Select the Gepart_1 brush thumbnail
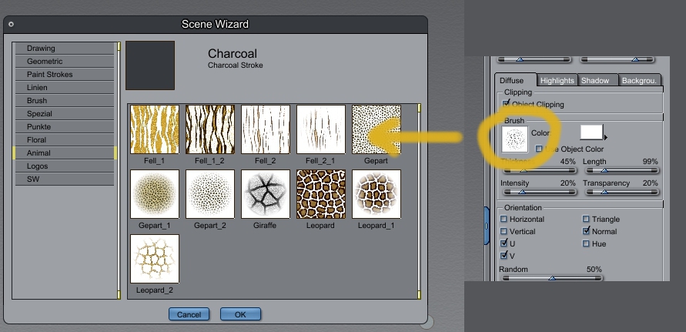The width and height of the screenshot is (686, 332). [x=155, y=194]
